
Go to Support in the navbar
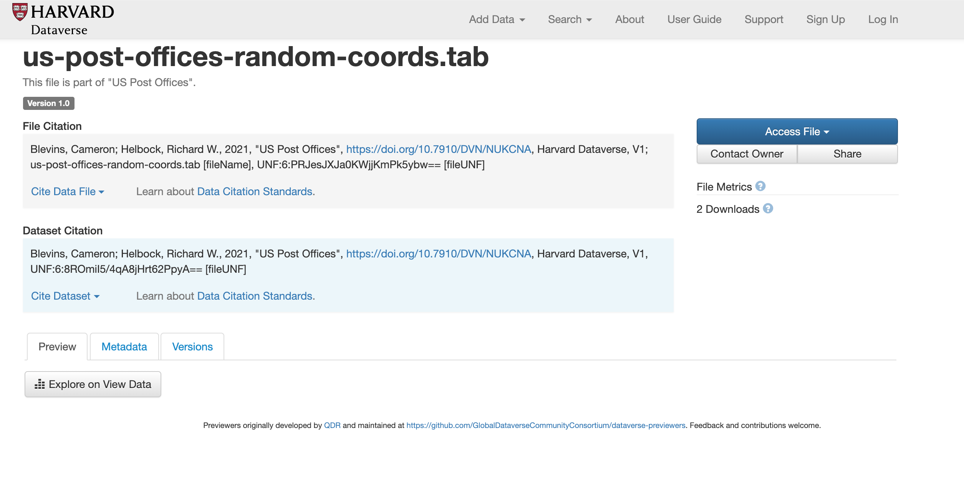click(764, 19)
